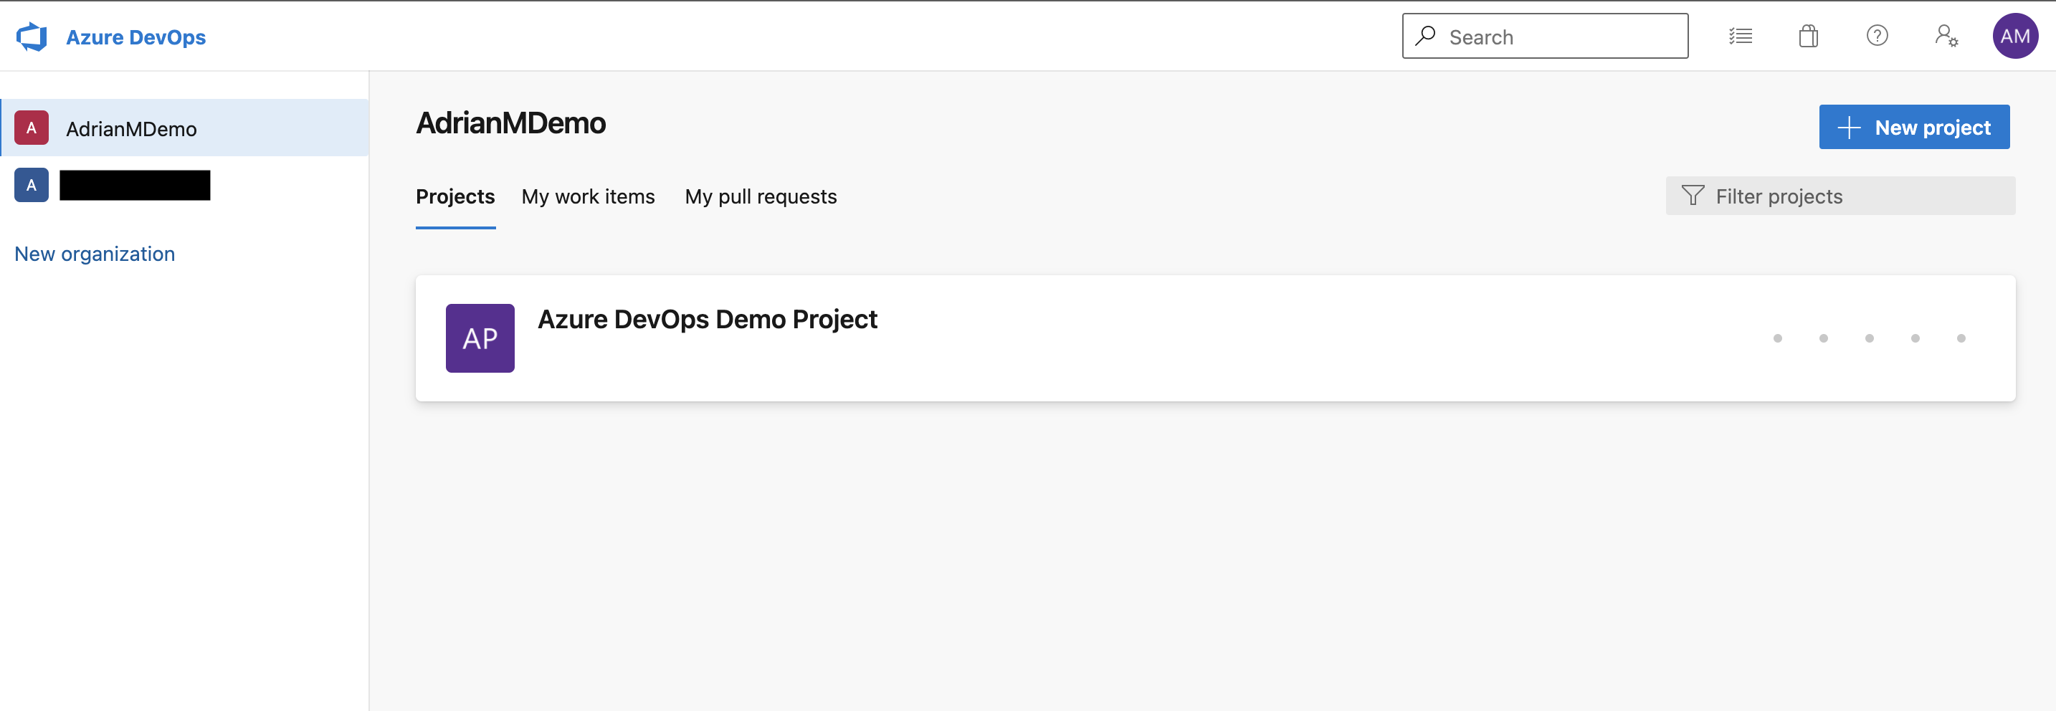Open the Marketplace shopping bag icon
This screenshot has width=2056, height=711.
(1809, 37)
